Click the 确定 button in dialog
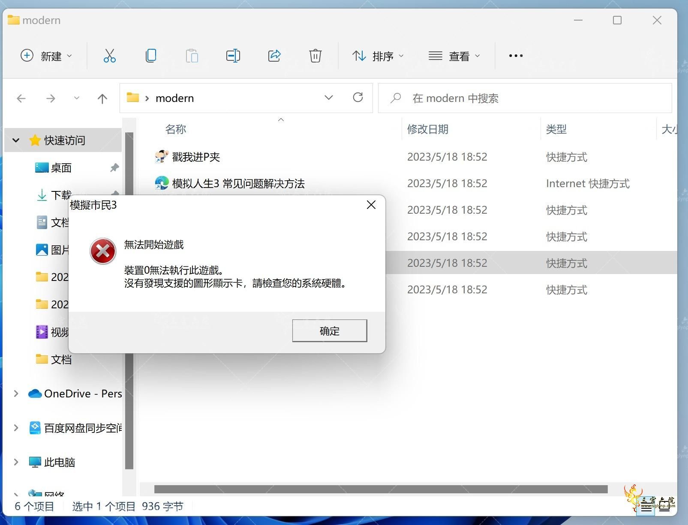The image size is (688, 525). pyautogui.click(x=330, y=331)
